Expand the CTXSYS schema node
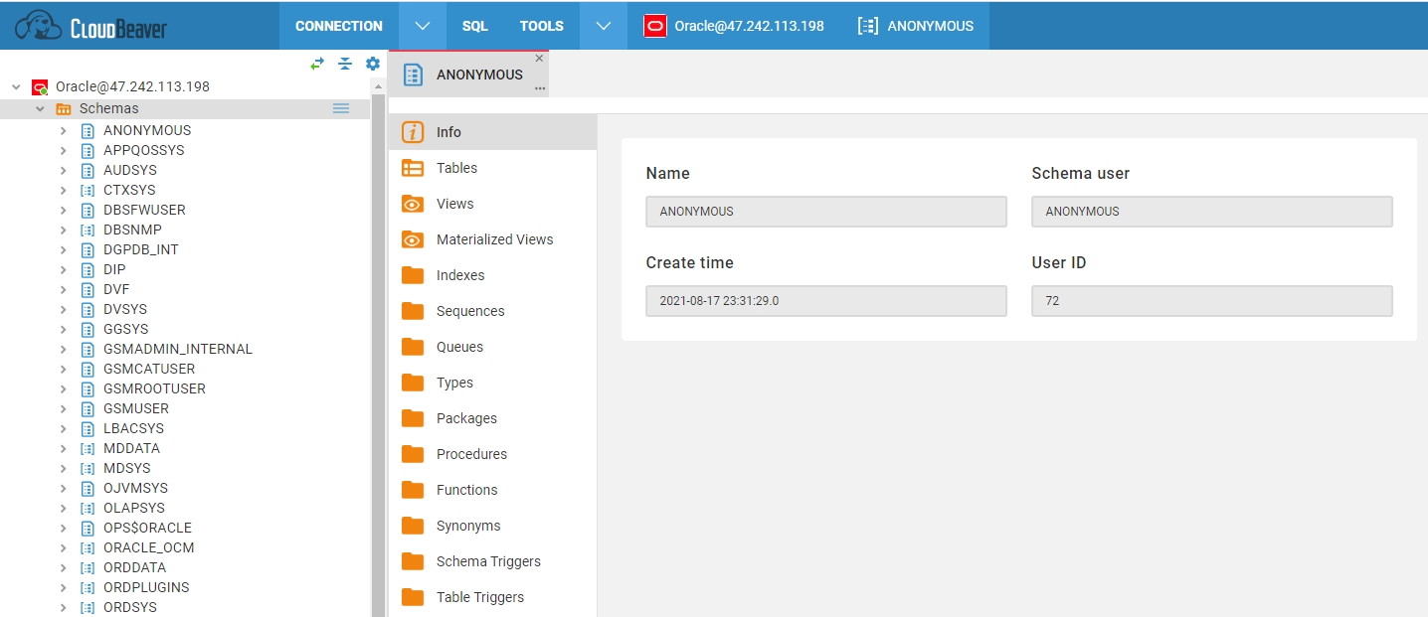 tap(64, 190)
